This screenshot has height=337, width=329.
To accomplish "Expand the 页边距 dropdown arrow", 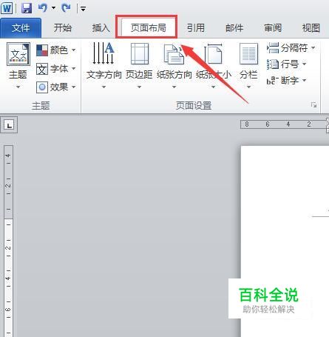I will click(x=139, y=87).
